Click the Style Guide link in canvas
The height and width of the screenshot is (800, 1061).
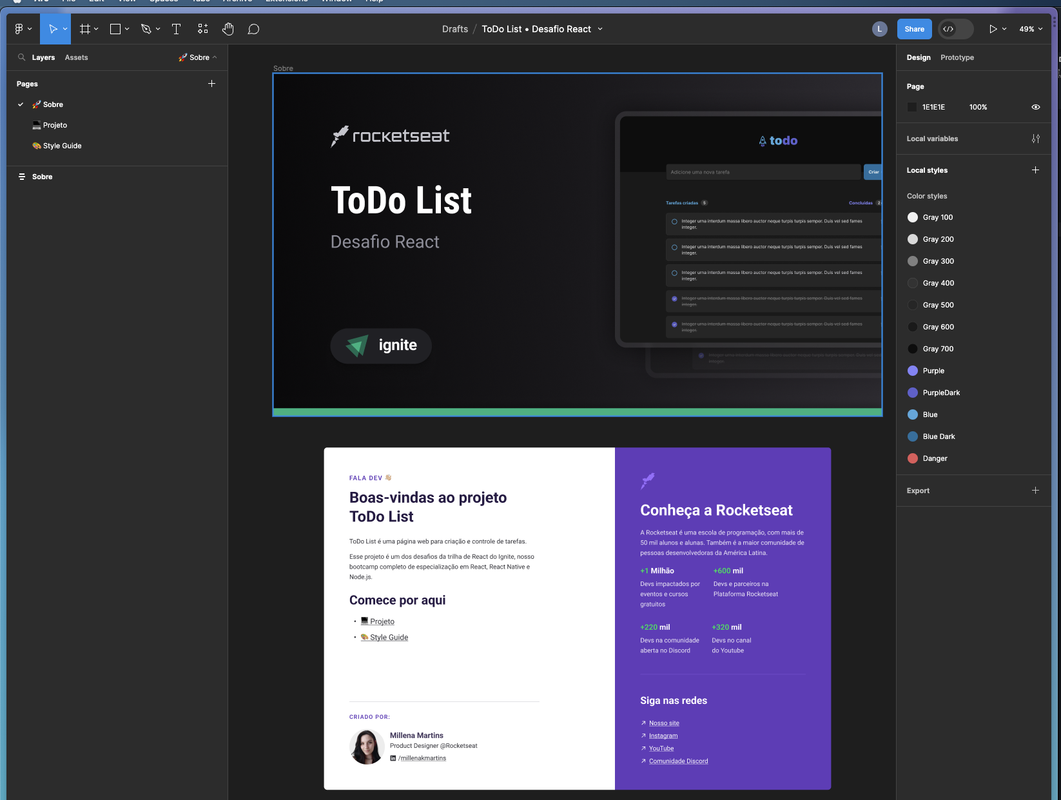pos(385,637)
